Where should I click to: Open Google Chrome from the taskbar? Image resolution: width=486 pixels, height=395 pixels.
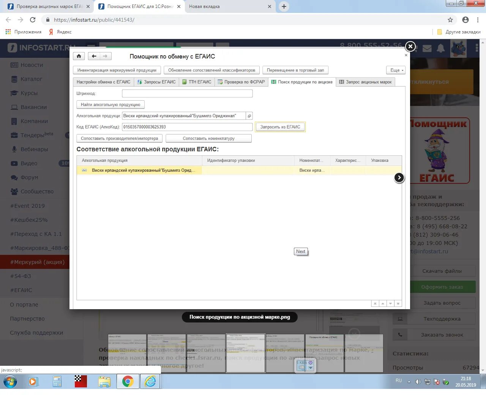point(128,382)
